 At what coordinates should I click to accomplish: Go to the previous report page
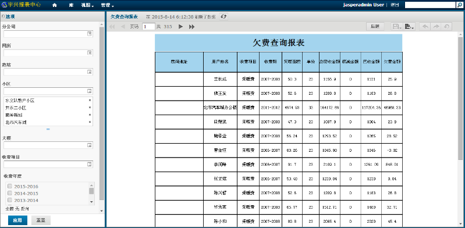(123, 27)
